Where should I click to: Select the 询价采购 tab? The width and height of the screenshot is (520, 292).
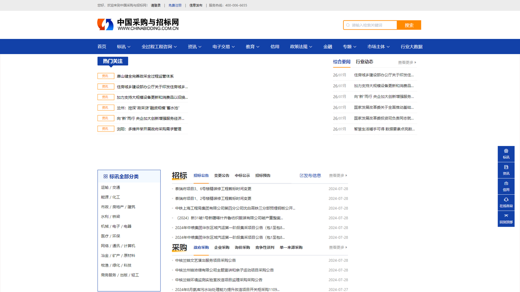point(242,247)
